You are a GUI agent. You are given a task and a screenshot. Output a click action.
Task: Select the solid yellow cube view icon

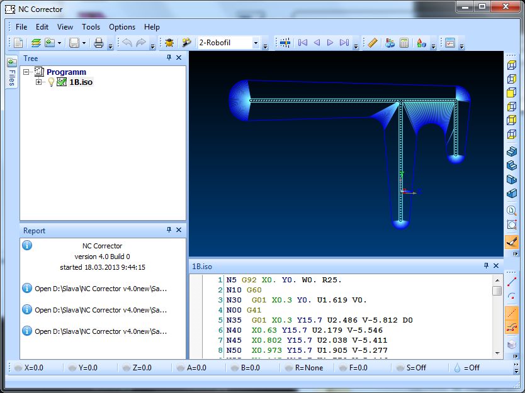512,92
